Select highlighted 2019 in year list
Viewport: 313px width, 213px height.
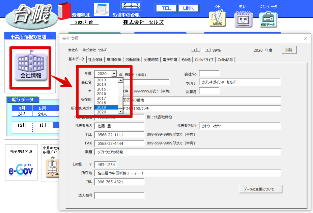106,108
